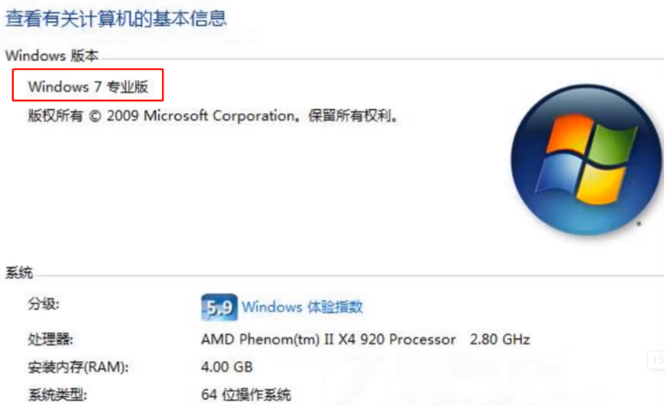Click the 处理器 label
This screenshot has width=665, height=412.
pyautogui.click(x=51, y=338)
